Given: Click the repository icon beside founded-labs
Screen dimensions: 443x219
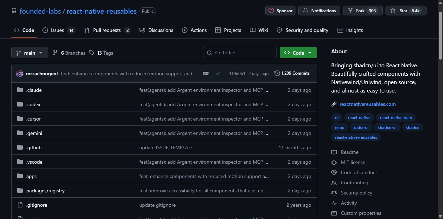Looking at the screenshot, I should [14, 11].
